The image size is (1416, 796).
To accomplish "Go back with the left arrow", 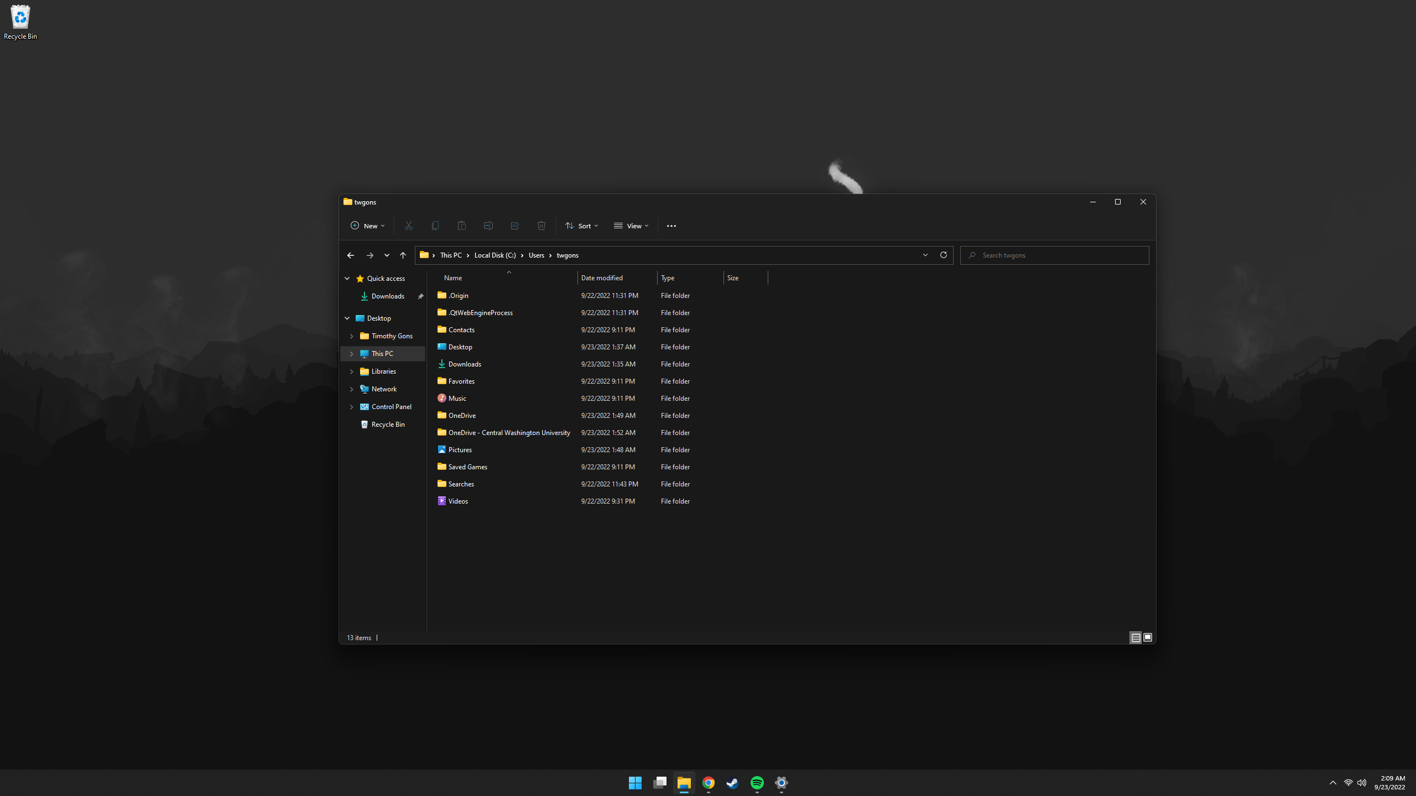I will pyautogui.click(x=351, y=255).
